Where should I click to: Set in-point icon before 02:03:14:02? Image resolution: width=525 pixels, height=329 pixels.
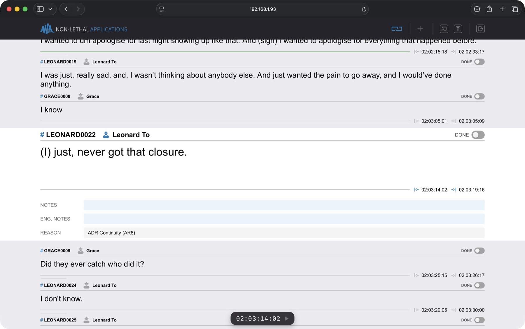416,190
